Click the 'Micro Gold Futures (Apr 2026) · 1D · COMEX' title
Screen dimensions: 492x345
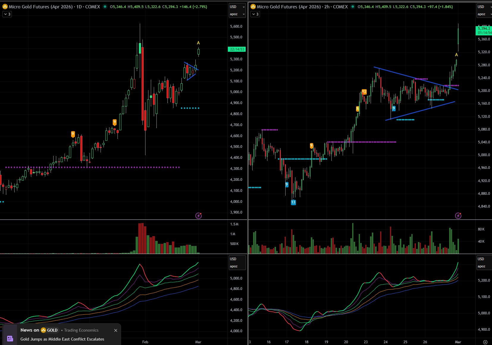coord(54,7)
